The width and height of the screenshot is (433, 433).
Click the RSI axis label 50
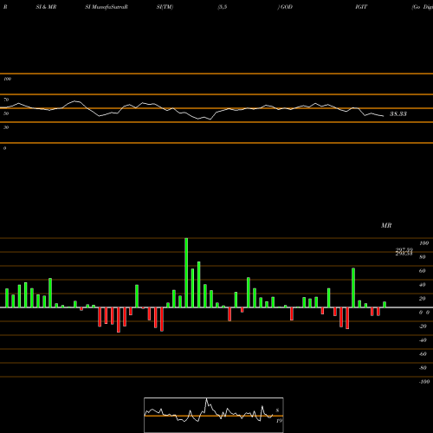point(6,113)
